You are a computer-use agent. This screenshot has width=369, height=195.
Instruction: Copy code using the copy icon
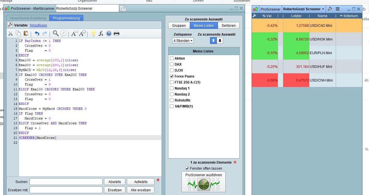click(x=18, y=33)
